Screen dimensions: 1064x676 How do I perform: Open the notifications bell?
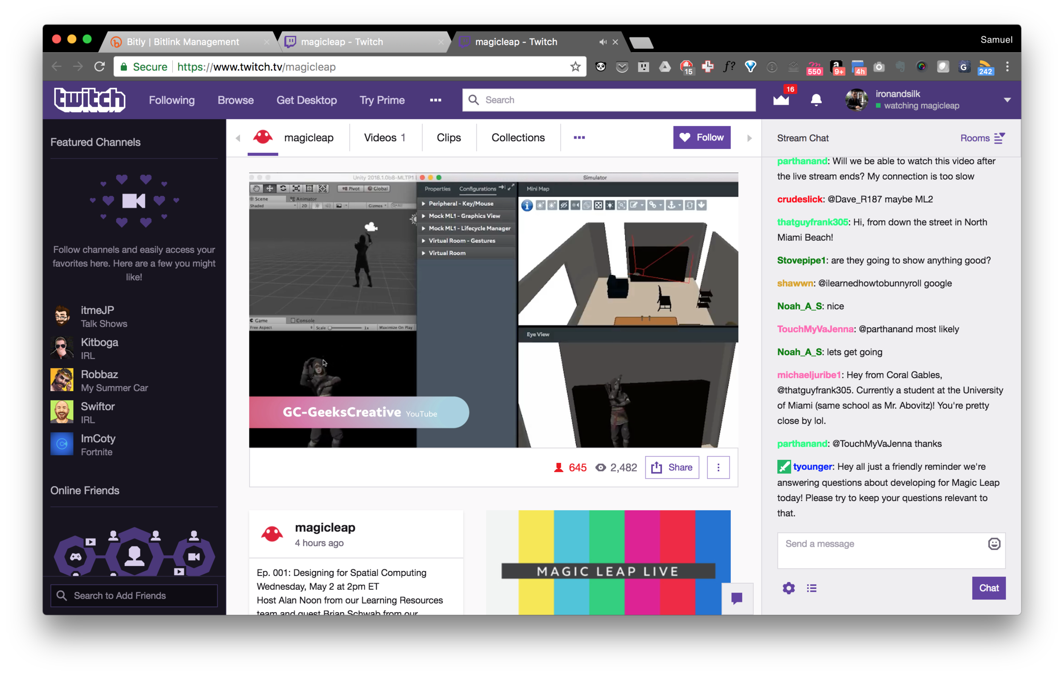coord(816,100)
